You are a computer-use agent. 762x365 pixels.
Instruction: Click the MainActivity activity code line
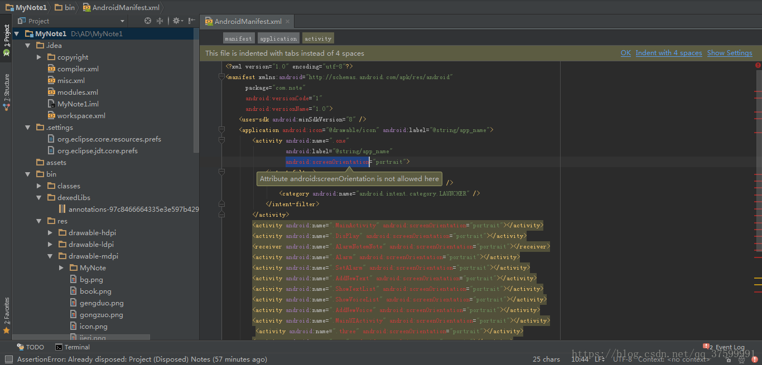point(398,226)
